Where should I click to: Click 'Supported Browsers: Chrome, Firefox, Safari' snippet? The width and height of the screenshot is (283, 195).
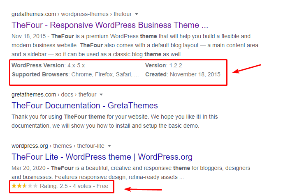point(75,74)
